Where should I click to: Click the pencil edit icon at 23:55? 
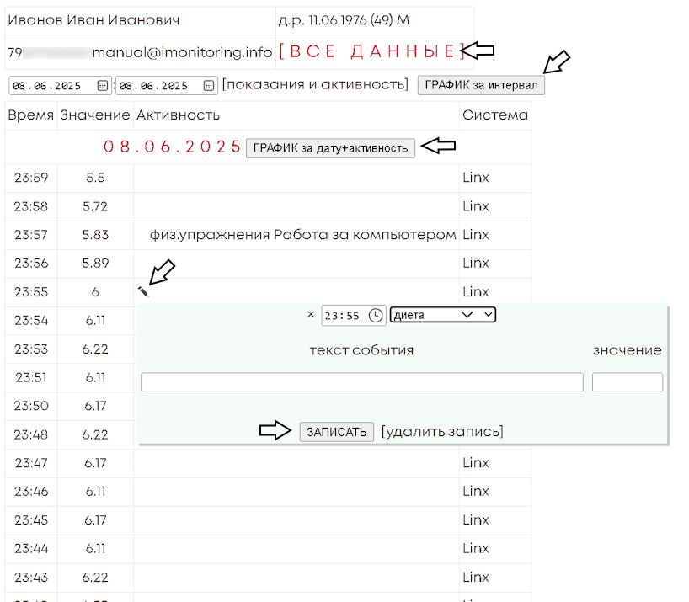click(x=143, y=291)
